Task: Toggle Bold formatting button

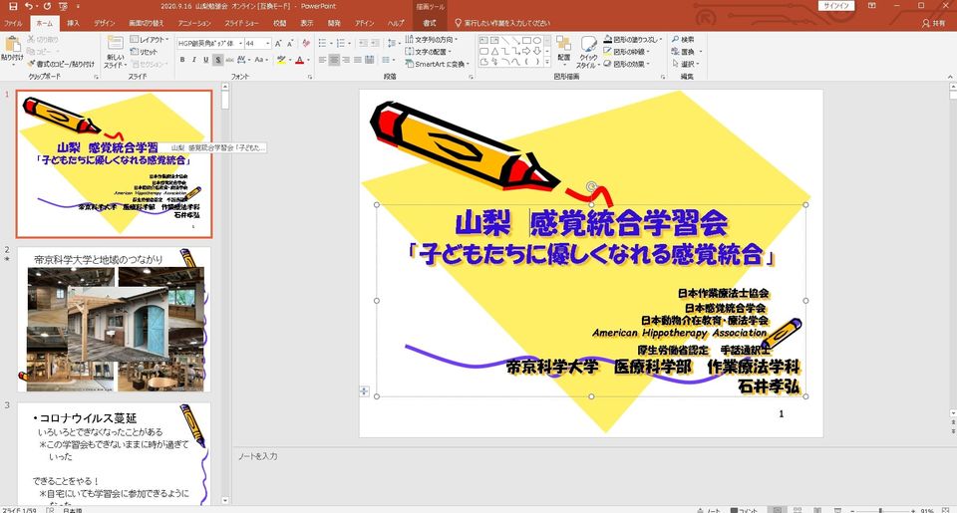Action: [x=182, y=60]
